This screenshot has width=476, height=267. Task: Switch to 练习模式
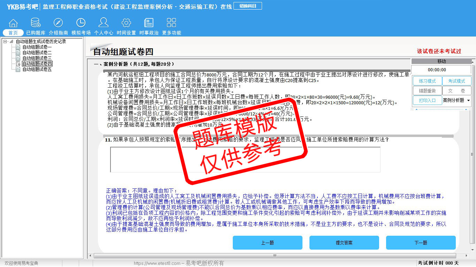point(427,81)
